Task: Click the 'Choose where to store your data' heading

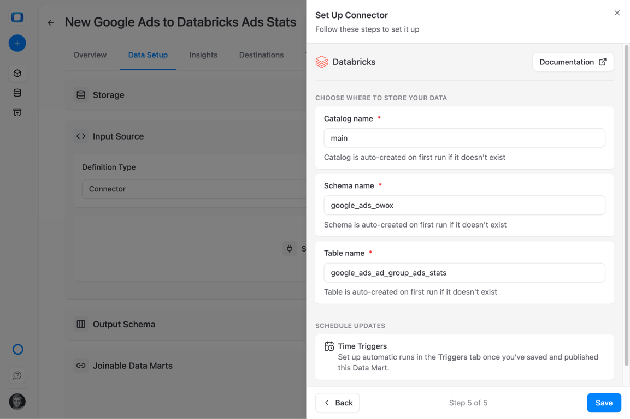Action: click(x=381, y=98)
